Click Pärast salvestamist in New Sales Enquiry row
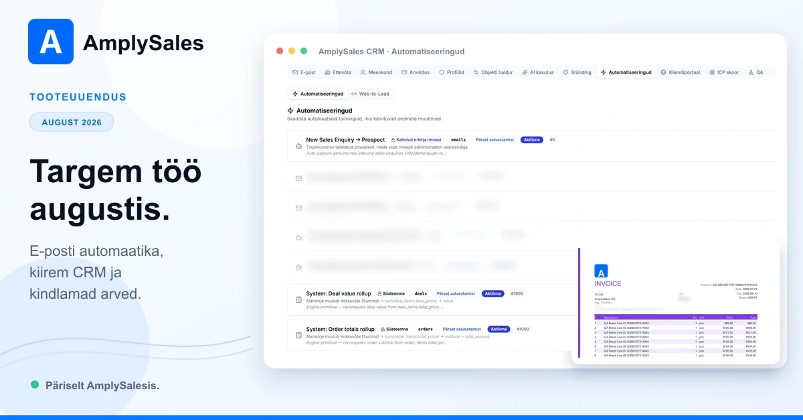Image resolution: width=803 pixels, height=420 pixels. point(495,140)
